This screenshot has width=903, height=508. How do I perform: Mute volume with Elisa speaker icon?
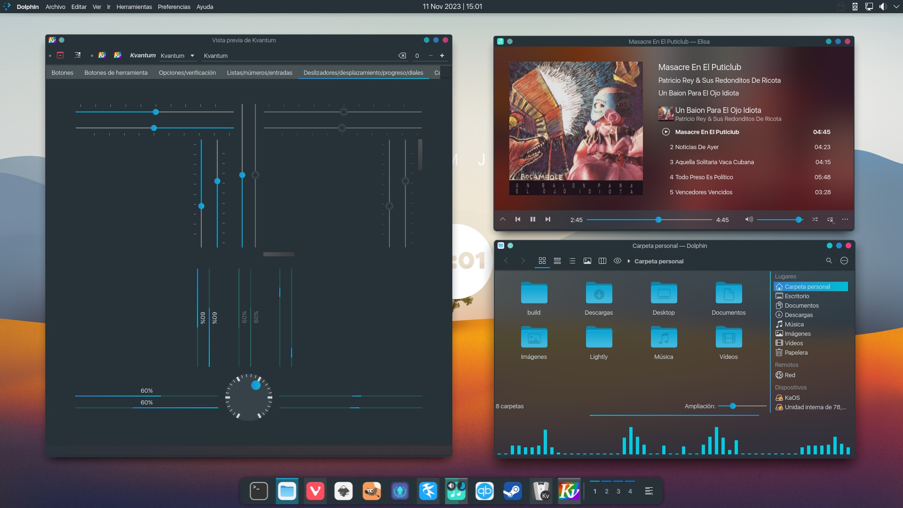point(749,219)
